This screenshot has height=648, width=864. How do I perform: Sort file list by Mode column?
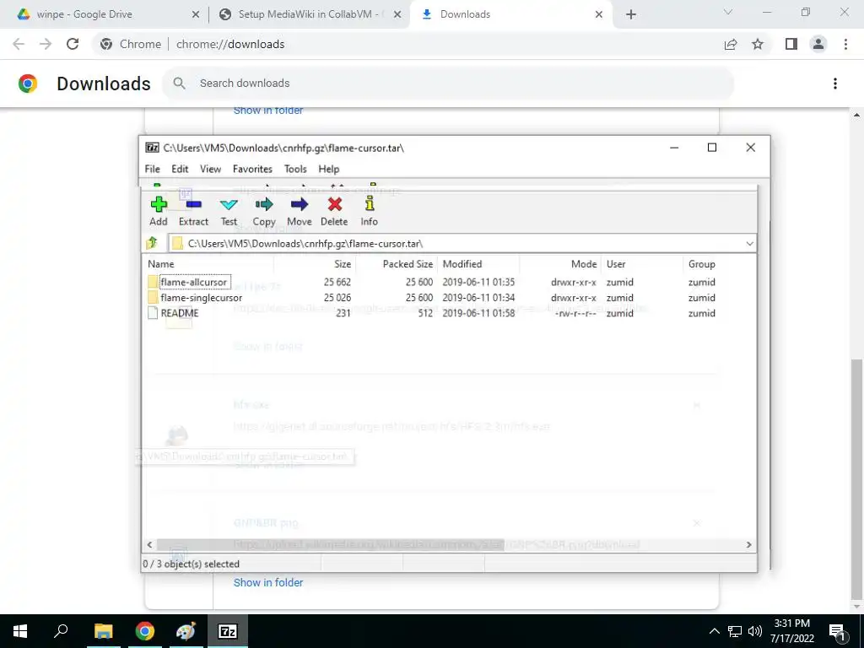click(x=560, y=264)
